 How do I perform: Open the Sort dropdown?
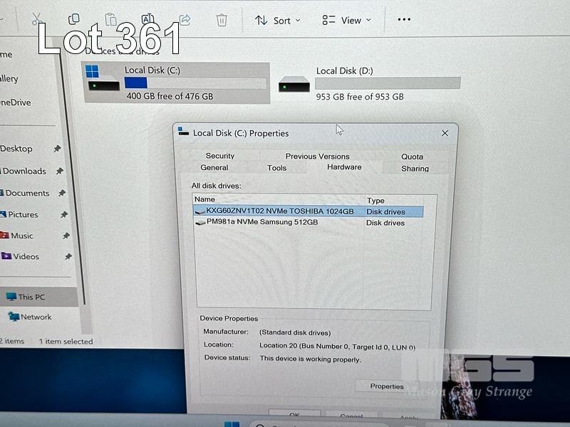[x=278, y=21]
